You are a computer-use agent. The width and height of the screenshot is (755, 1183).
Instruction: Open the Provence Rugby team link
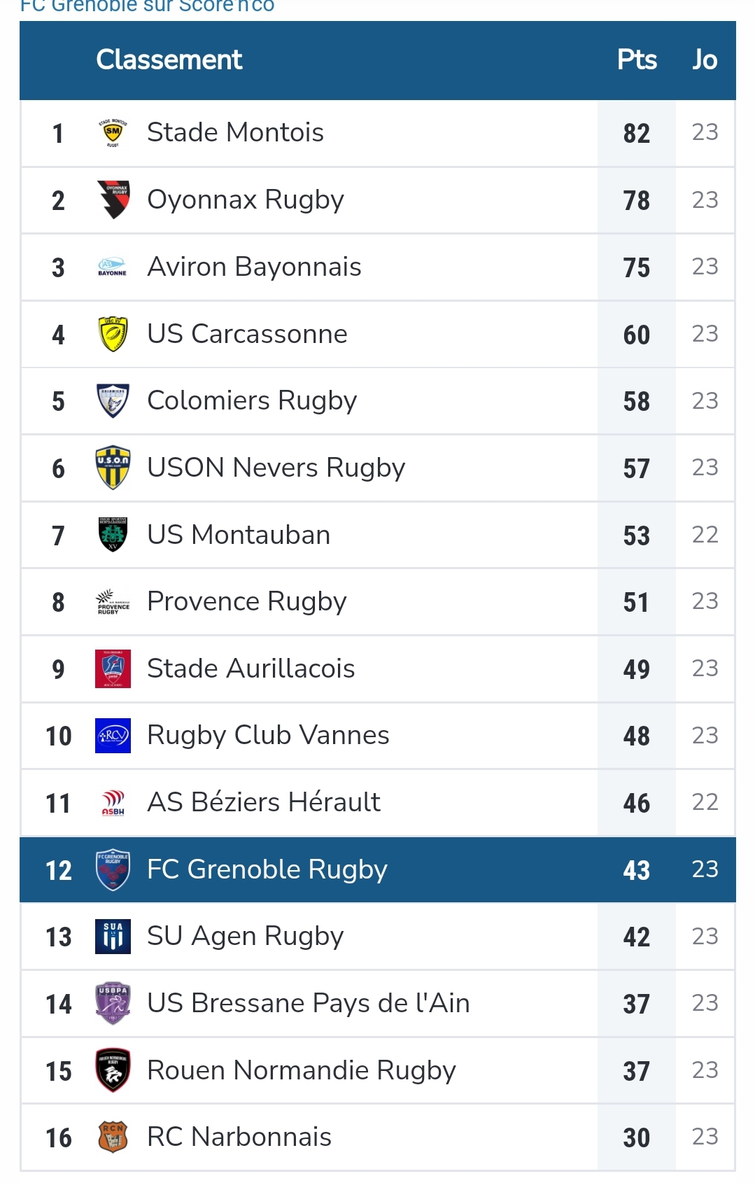pyautogui.click(x=247, y=602)
